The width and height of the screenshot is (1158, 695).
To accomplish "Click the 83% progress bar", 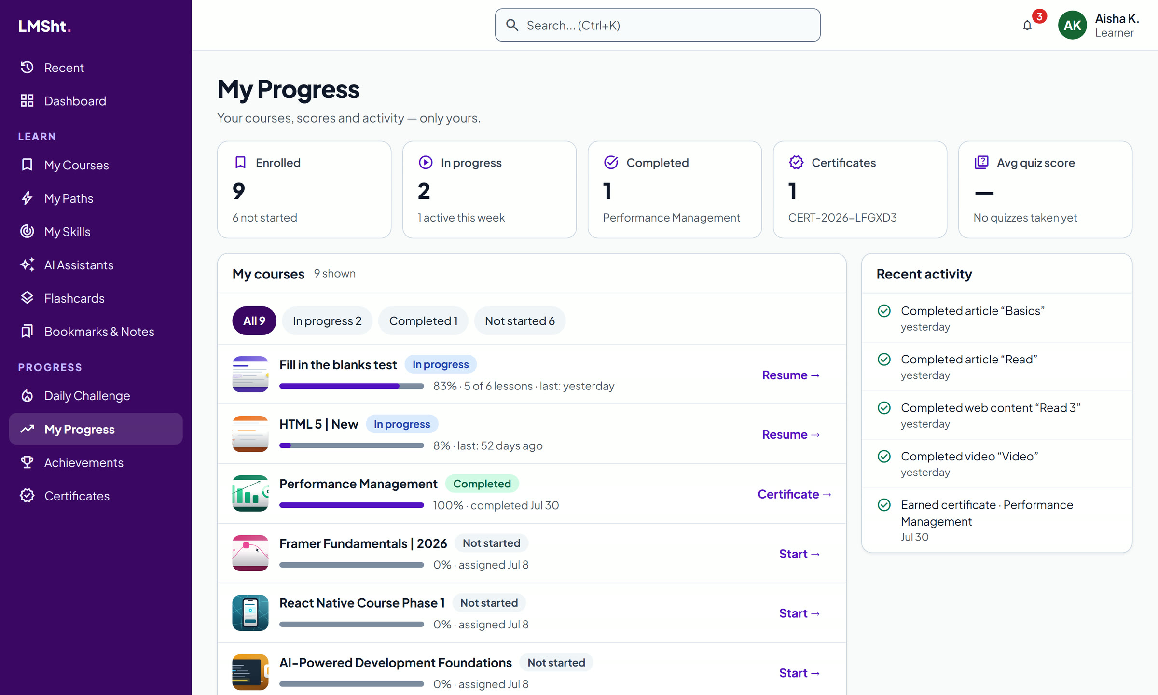I will coord(351,386).
